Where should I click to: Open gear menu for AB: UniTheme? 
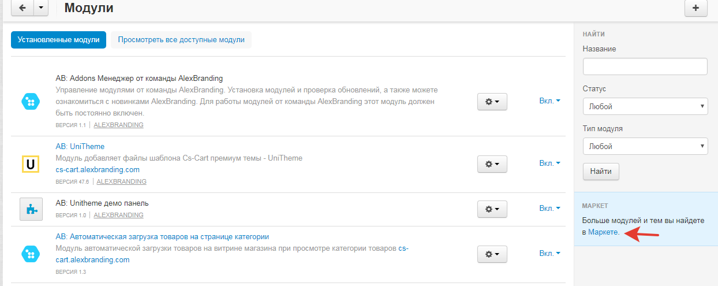point(492,164)
